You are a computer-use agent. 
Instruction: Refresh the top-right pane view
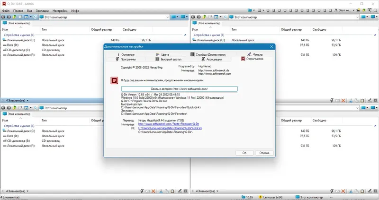(225, 17)
